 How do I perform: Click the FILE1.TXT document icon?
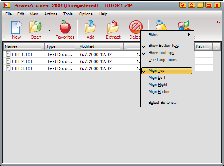(x=8, y=54)
